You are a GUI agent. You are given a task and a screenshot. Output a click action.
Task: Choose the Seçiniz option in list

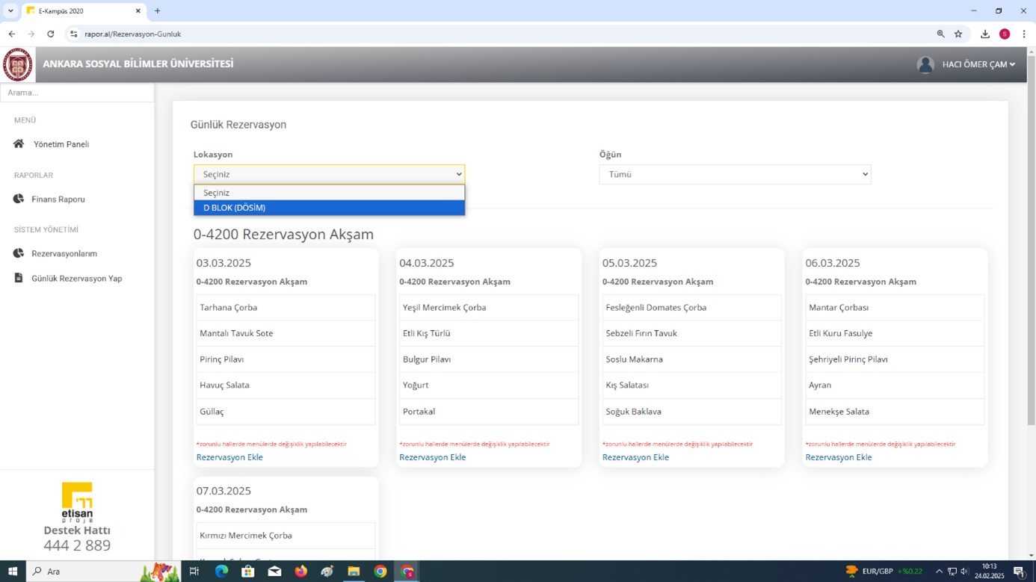click(x=329, y=193)
